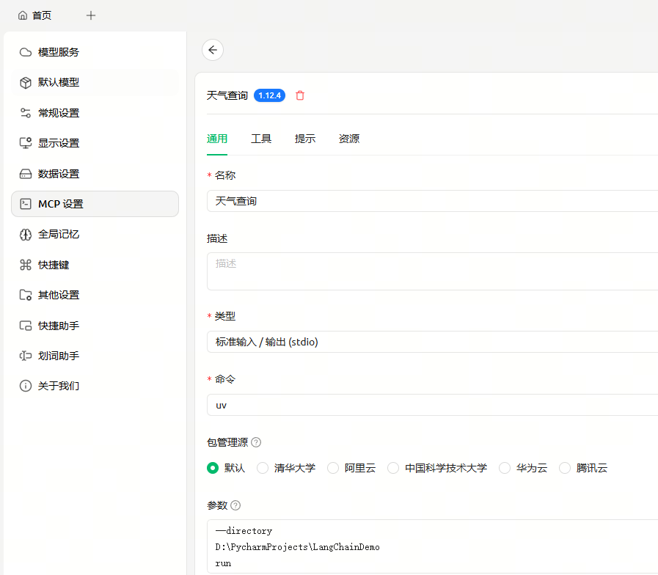Viewport: 658px width, 575px height.
Task: Open the 类型 dropdown showing stdio
Action: tap(433, 342)
